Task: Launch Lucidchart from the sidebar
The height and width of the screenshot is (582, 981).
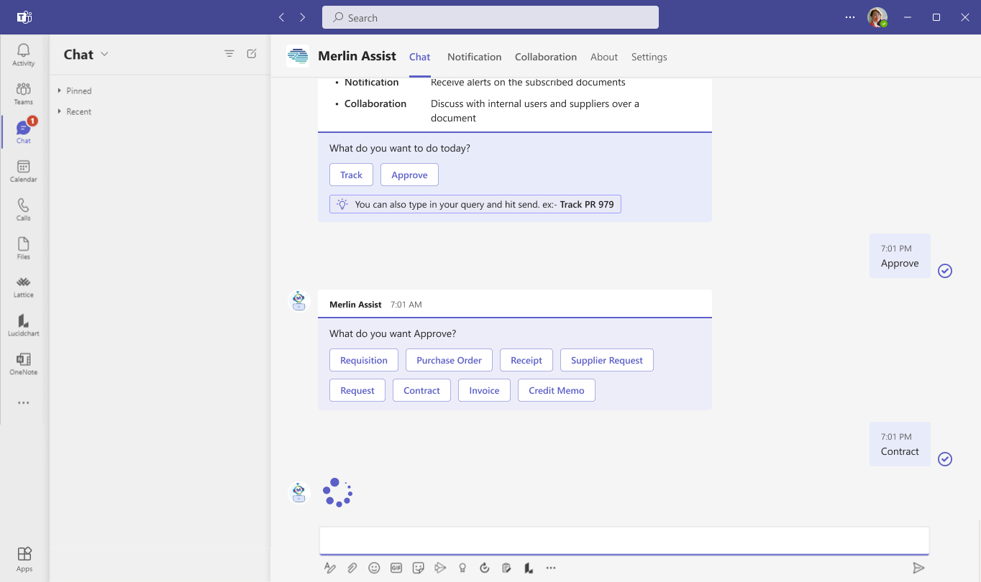Action: [24, 325]
